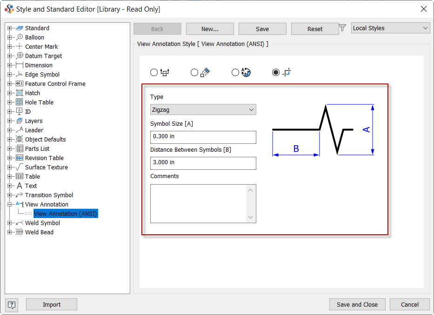This screenshot has height=315, width=434.
Task: Click the Parts List icon
Action: 20,148
